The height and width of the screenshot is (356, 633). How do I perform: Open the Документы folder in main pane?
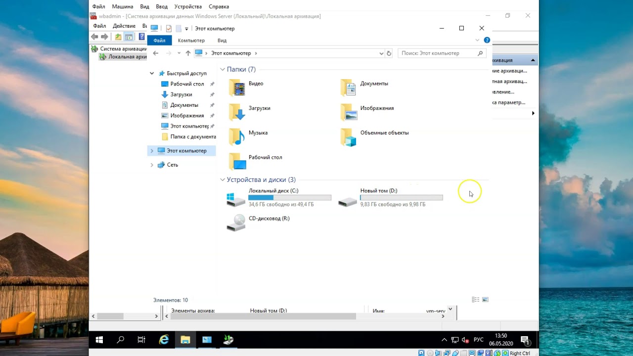364,87
